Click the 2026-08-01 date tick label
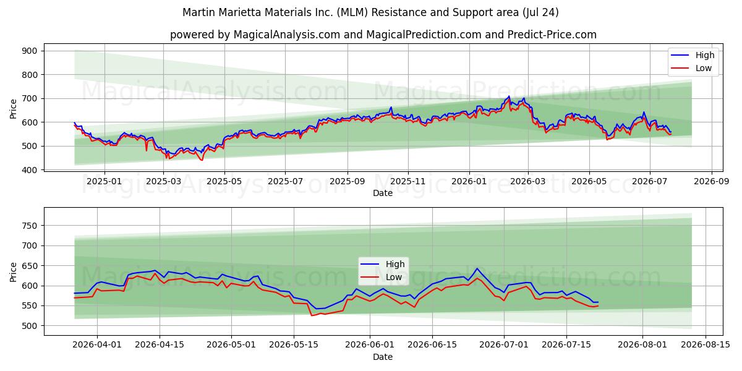This screenshot has width=742, height=371. pyautogui.click(x=642, y=344)
